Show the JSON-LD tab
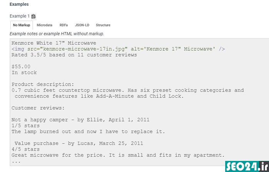Image resolution: width=269 pixels, height=172 pixels. point(82,25)
